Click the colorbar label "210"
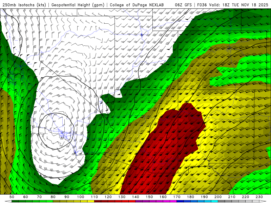 (x=232, y=197)
